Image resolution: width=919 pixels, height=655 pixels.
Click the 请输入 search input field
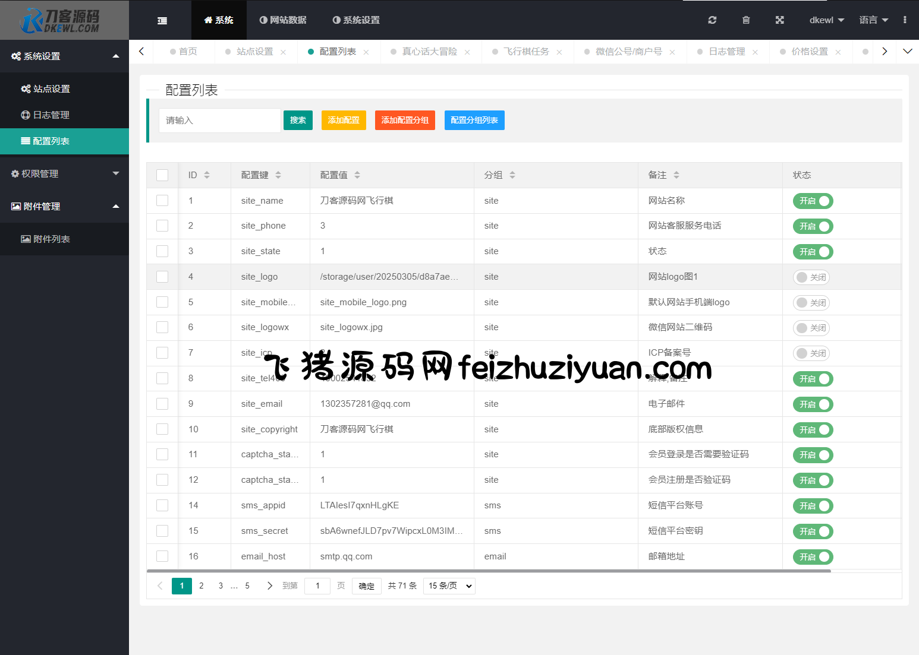click(219, 121)
